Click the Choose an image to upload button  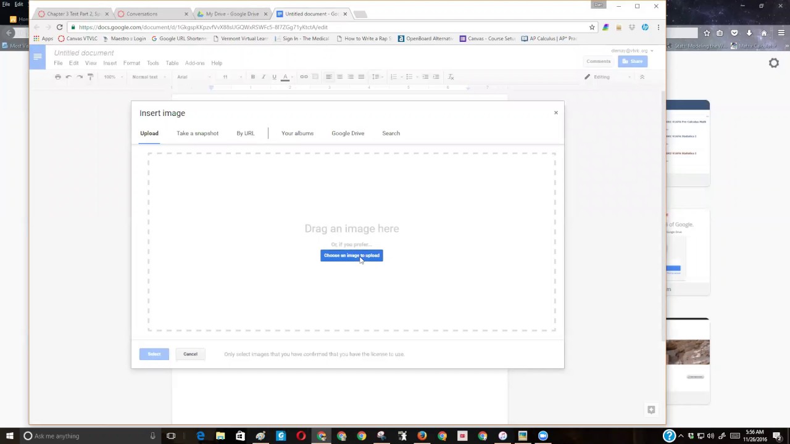(351, 255)
